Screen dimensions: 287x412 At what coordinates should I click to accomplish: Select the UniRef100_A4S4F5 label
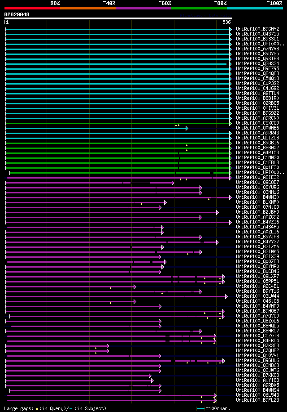click(x=257, y=227)
